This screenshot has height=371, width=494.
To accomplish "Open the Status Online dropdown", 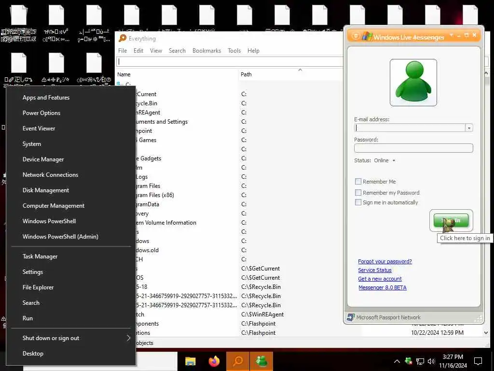I will [394, 160].
